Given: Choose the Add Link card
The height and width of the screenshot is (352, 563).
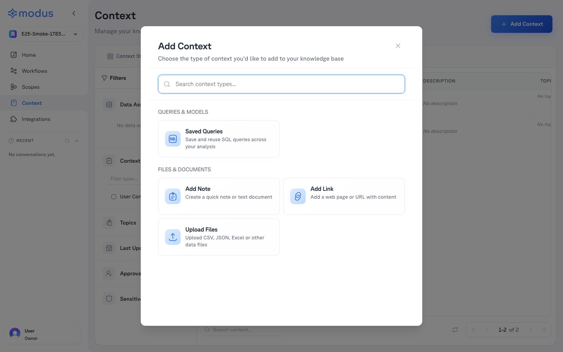Looking at the screenshot, I should click(x=344, y=196).
